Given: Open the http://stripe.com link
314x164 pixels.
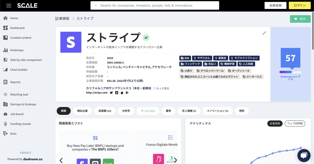Looking at the screenshot, I should [x=97, y=93].
